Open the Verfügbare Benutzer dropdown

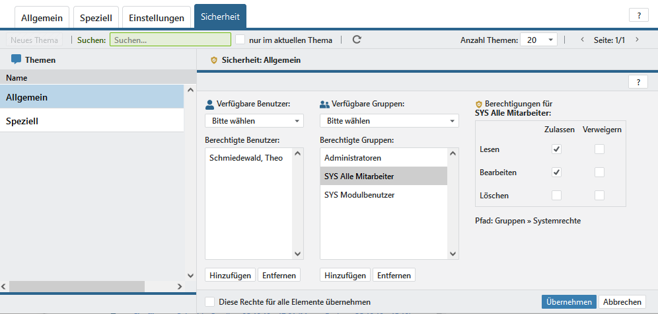click(x=254, y=121)
